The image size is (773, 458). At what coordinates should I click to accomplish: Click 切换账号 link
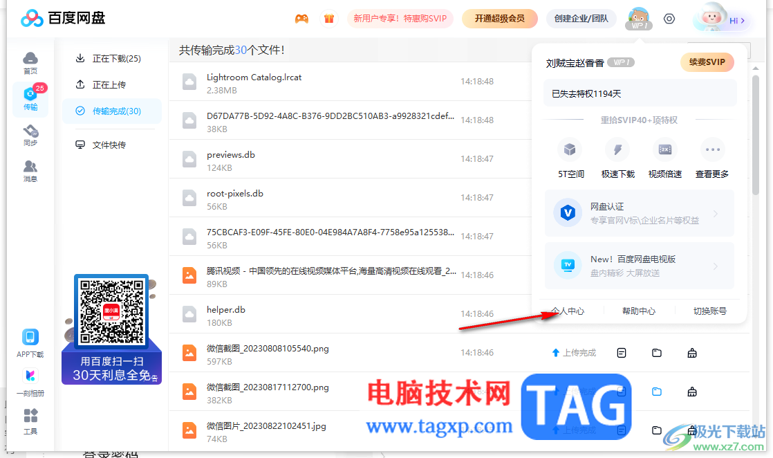pos(710,311)
